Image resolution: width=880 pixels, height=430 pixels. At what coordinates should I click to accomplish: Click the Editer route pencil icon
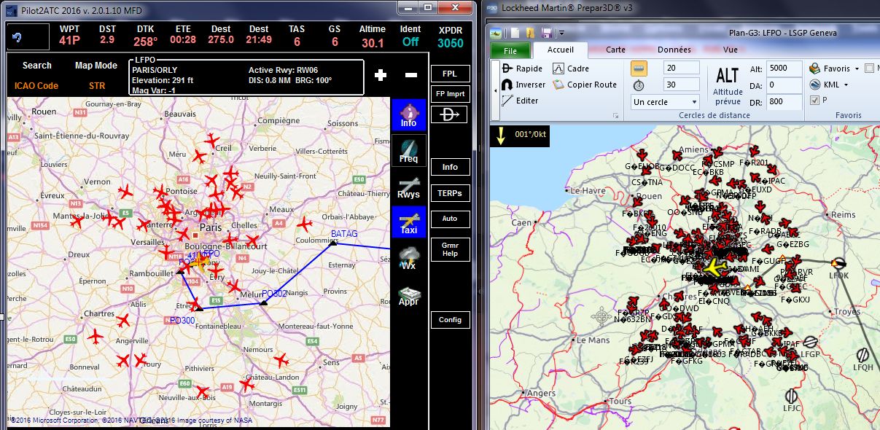(x=507, y=101)
